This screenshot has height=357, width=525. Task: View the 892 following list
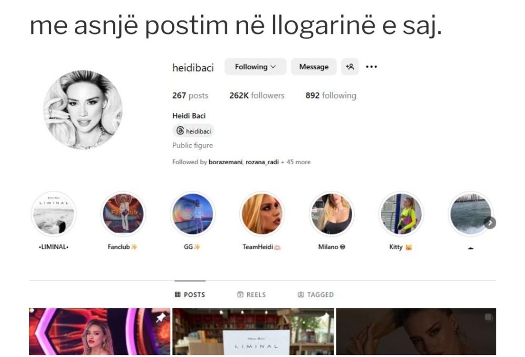(331, 95)
